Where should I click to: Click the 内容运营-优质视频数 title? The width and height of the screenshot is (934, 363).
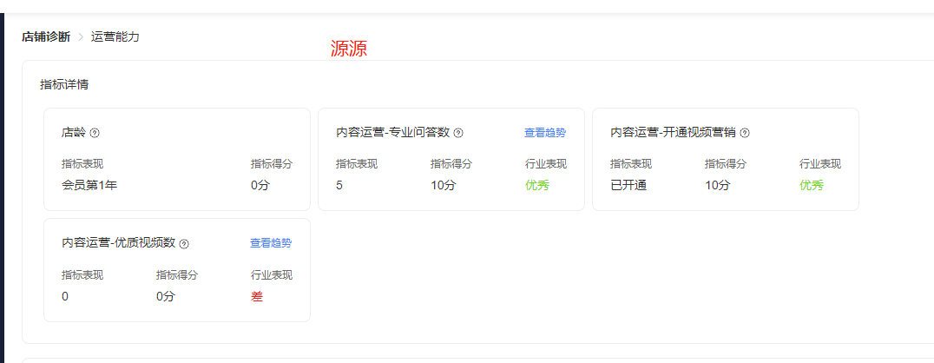[119, 243]
